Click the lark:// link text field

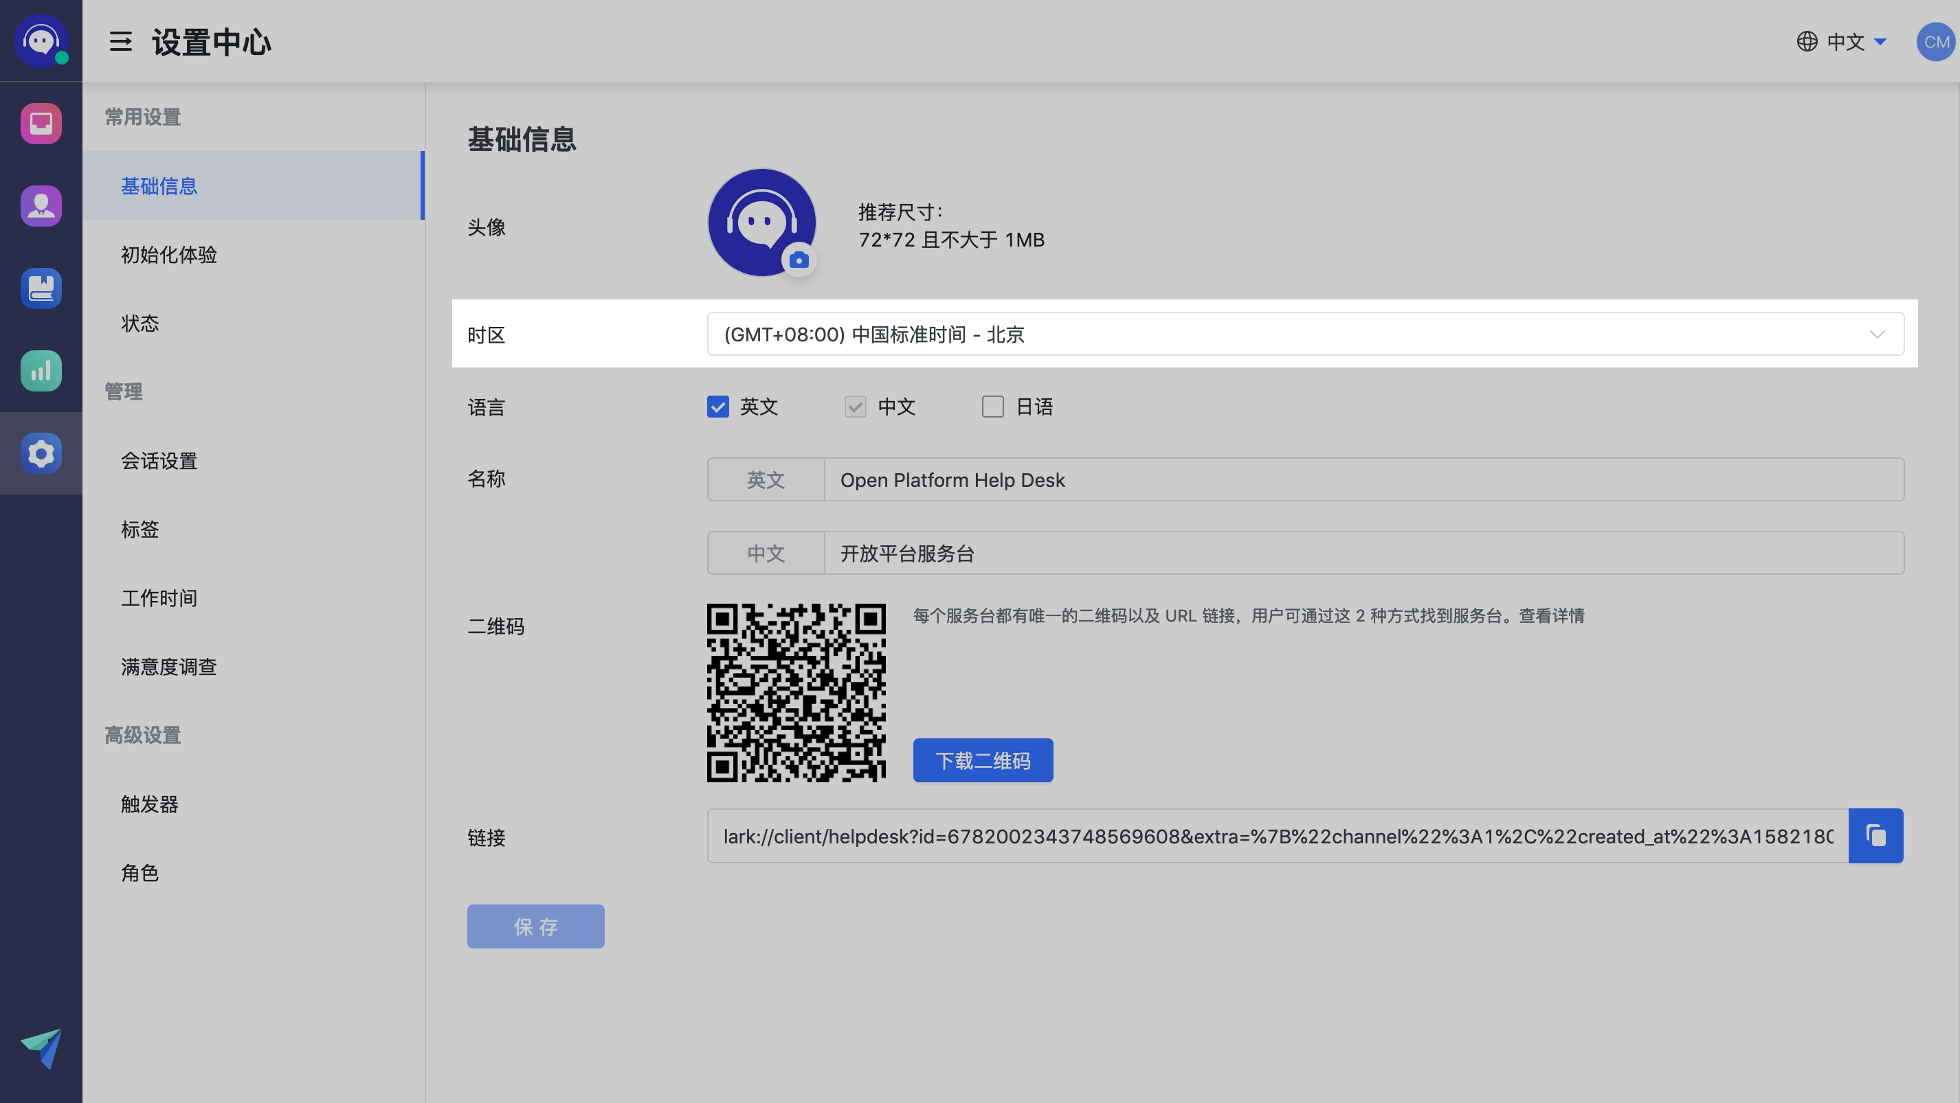(x=1278, y=837)
